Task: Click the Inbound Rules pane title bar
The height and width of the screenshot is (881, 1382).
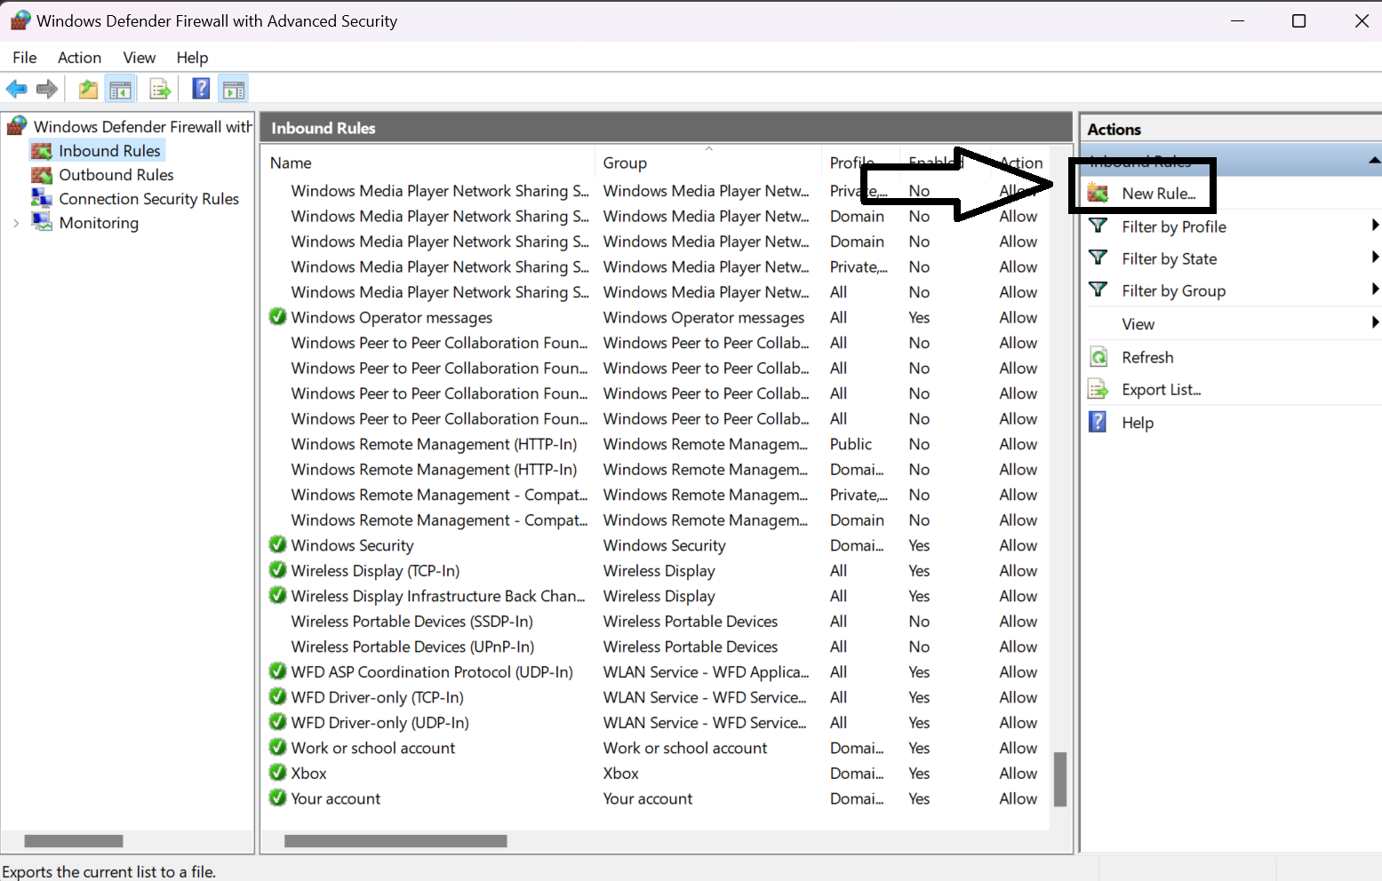Action: (x=666, y=128)
